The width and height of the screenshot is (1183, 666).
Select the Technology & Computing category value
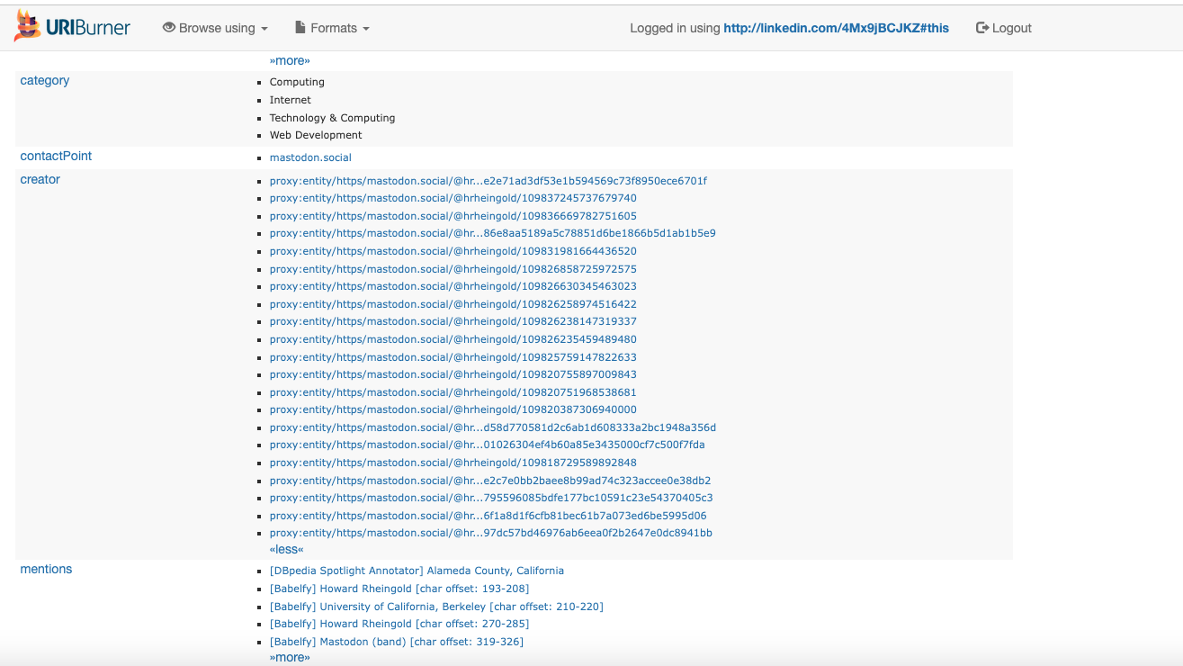tap(332, 118)
